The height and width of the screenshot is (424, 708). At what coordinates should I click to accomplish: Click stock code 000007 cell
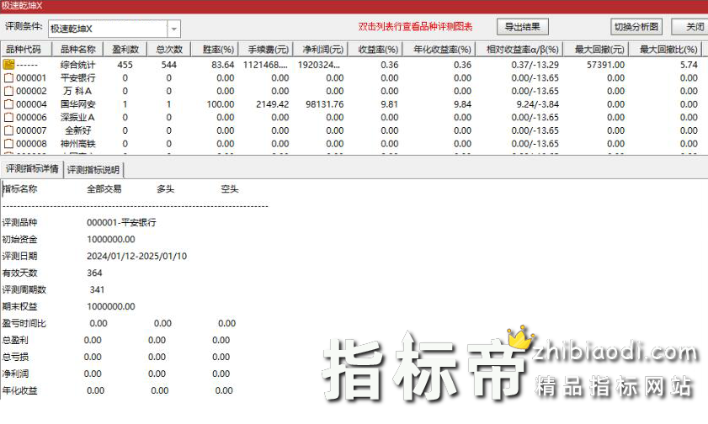(x=31, y=130)
